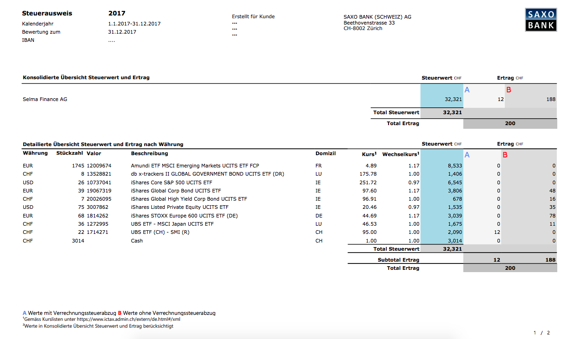Click the Cash row description
Image resolution: width=586 pixels, height=339 pixels.
point(137,241)
